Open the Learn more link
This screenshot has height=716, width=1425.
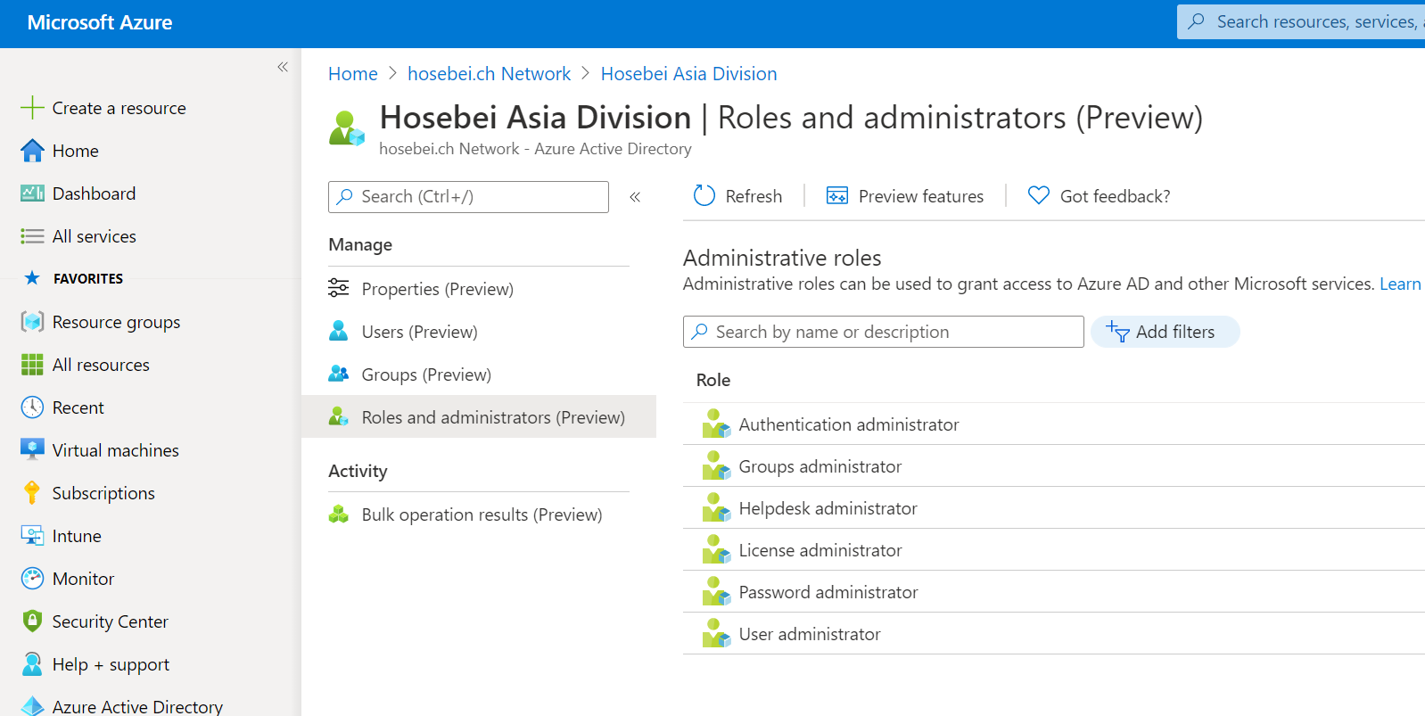tap(1401, 284)
